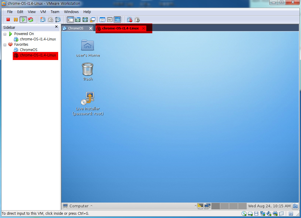Switch to the ChromeOS tab
301x218 pixels.
tap(75, 28)
